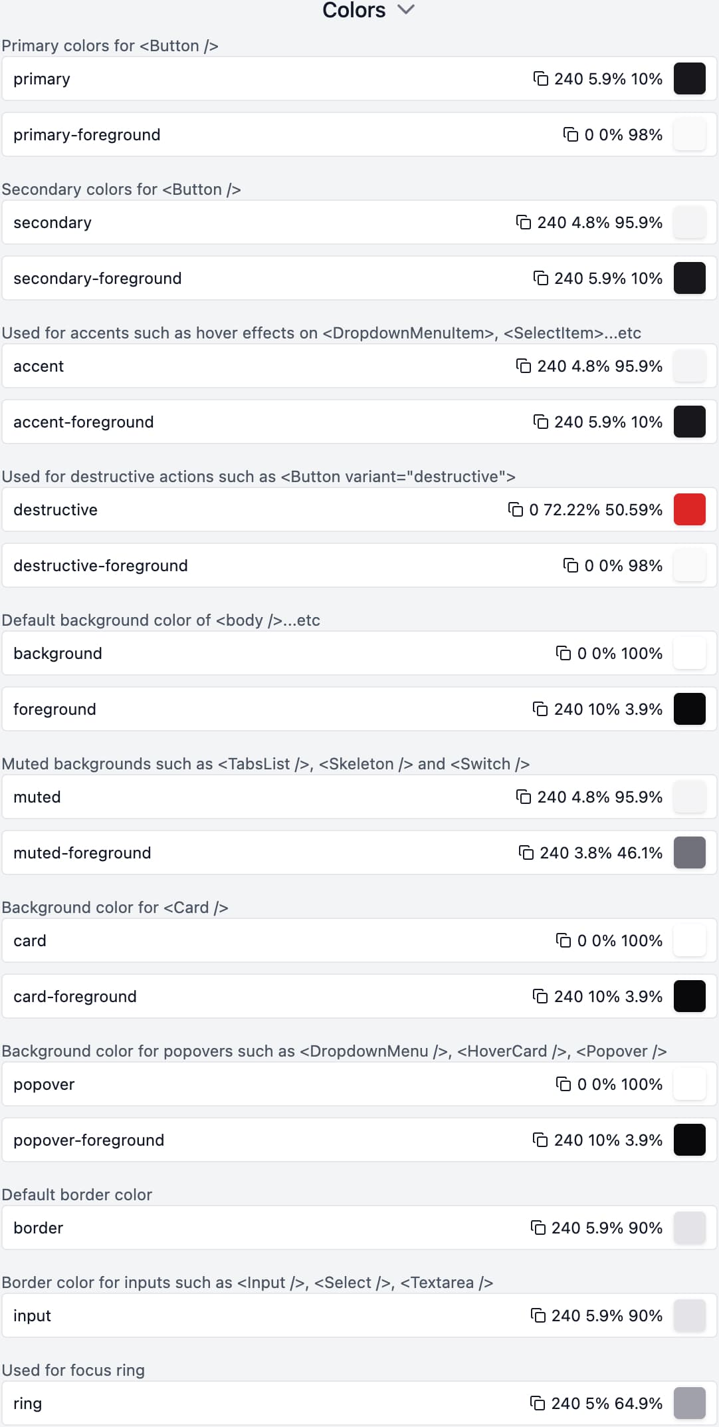This screenshot has width=719, height=1427.
Task: Click the secondary-foreground row label
Action: tap(98, 279)
